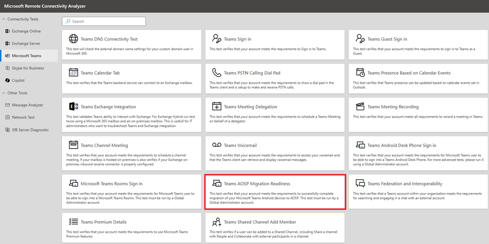
Task: Click the Microsoft Teams icon in sidebar
Action: 7,55
